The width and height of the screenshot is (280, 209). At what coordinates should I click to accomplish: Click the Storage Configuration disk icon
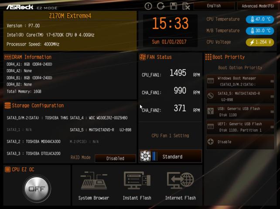[x=7, y=106]
